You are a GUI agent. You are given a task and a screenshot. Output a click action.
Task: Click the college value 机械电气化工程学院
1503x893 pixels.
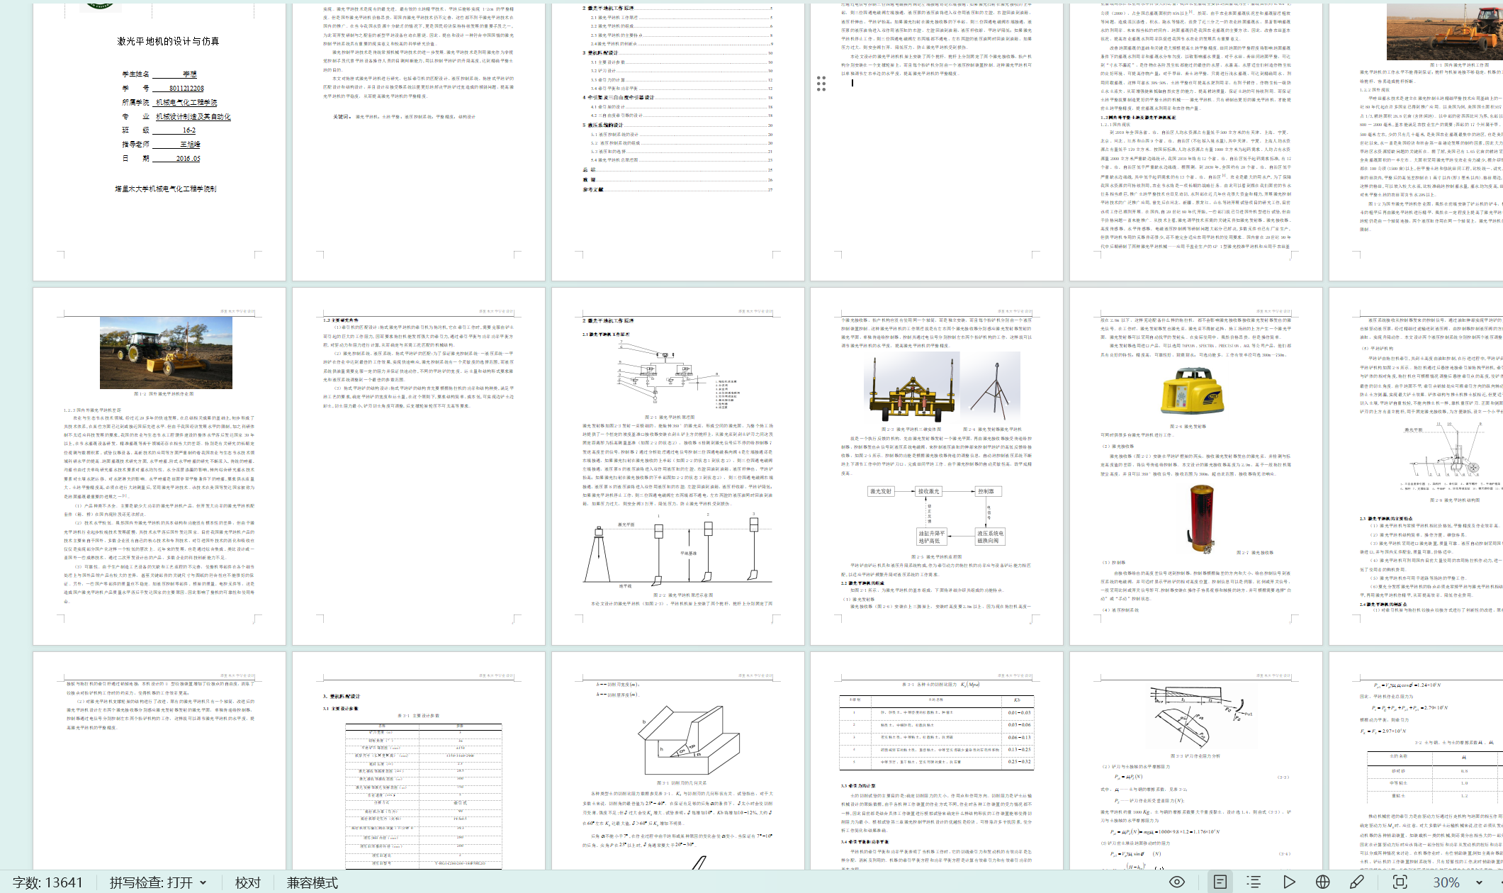(x=187, y=102)
